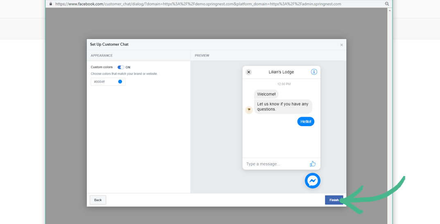Pick the blue color swatch circle
The height and width of the screenshot is (224, 440).
click(x=120, y=82)
